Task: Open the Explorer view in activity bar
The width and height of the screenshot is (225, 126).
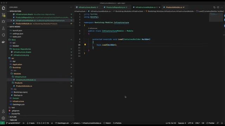Action: tap(4, 8)
